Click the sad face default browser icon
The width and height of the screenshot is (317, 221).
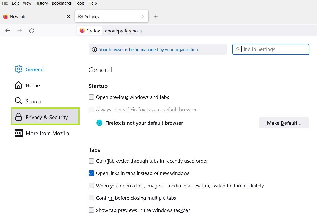[x=99, y=123]
